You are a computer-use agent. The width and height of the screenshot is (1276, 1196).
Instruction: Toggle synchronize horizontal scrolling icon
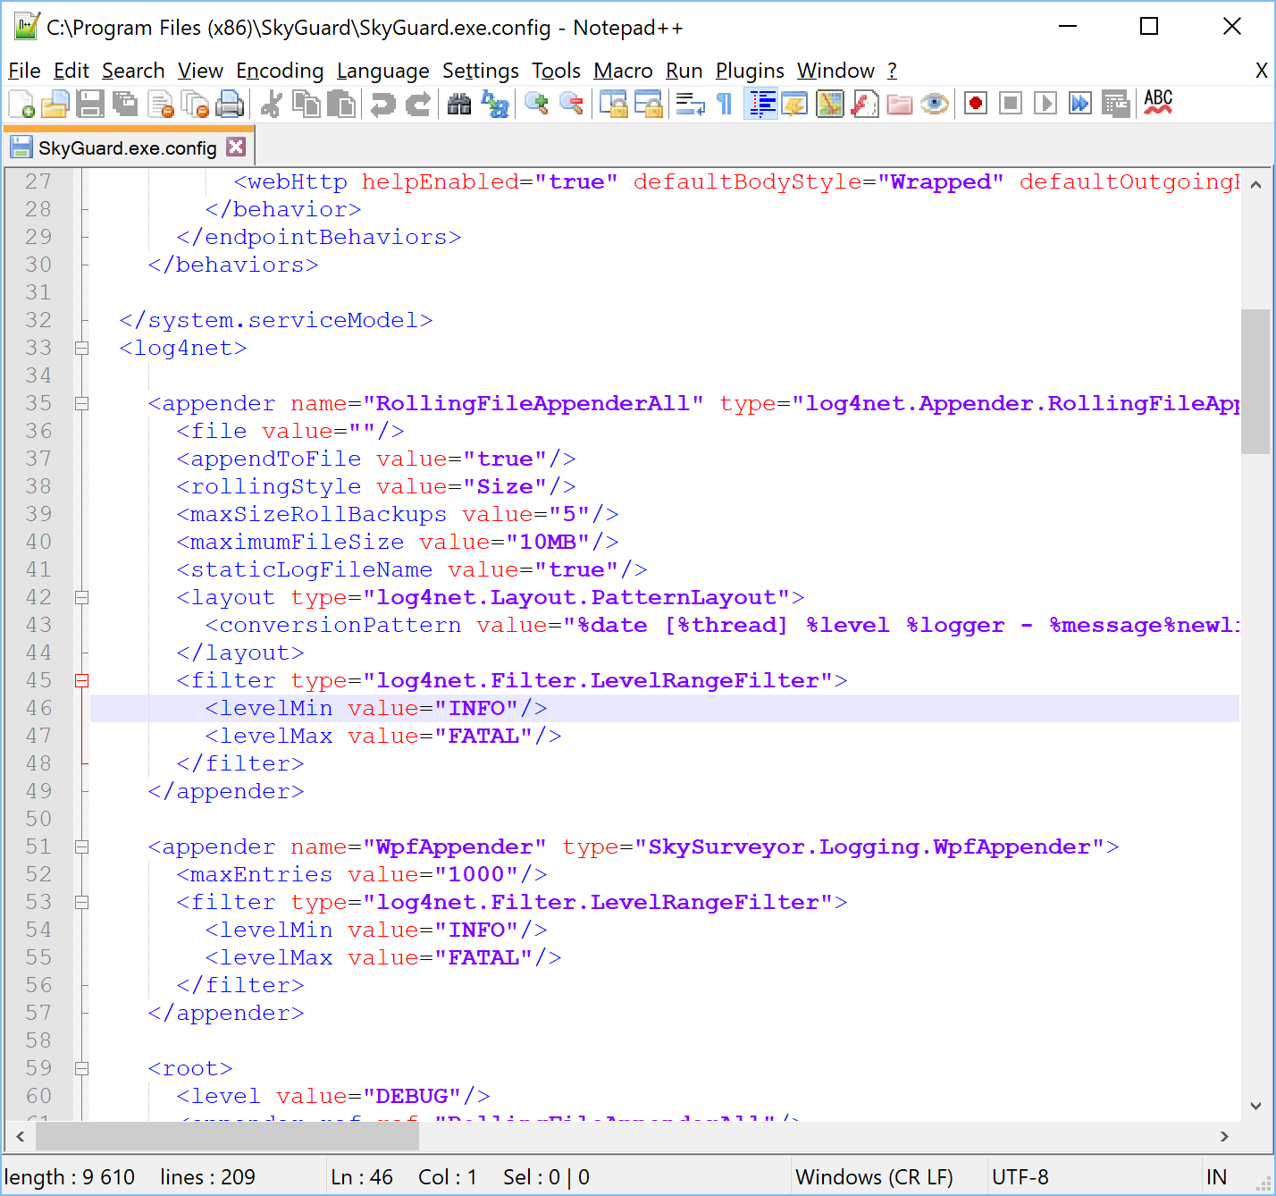coord(648,105)
